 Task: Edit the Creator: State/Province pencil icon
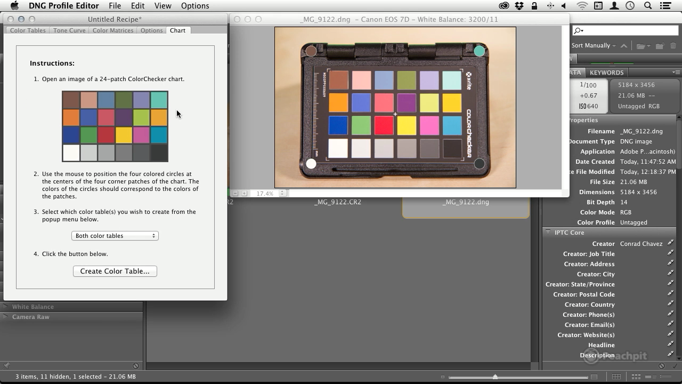(x=671, y=284)
